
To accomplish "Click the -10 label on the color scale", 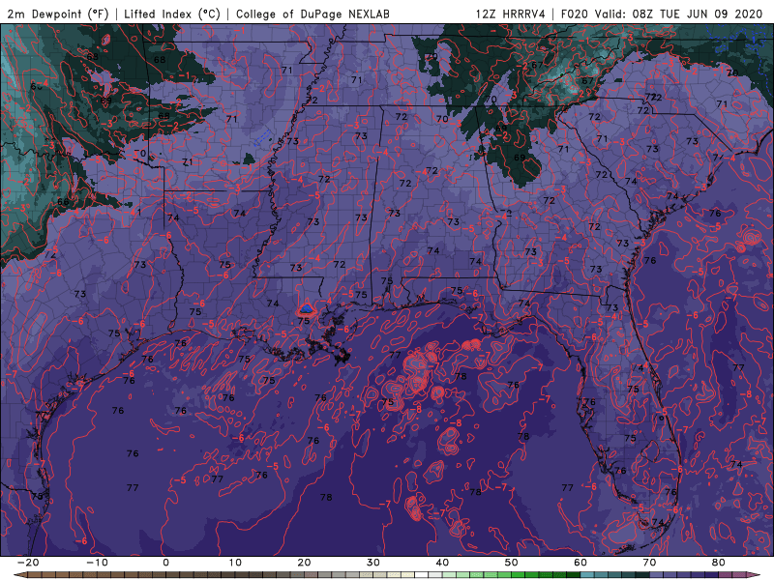I will point(97,563).
